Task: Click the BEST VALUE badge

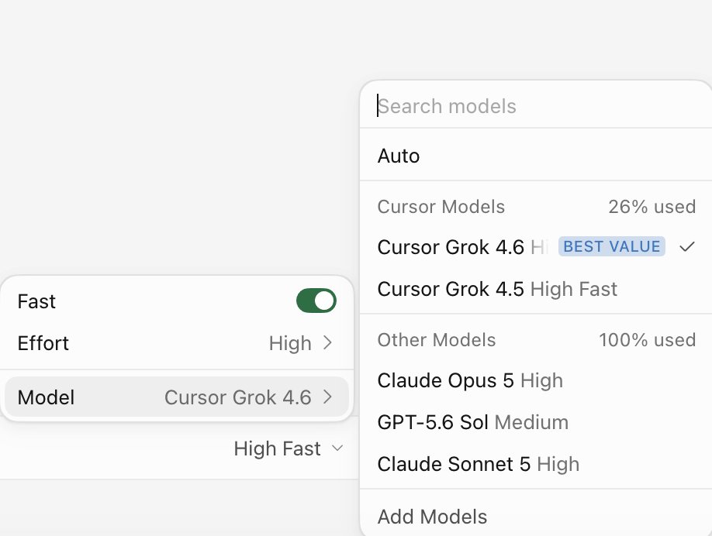Action: point(612,246)
